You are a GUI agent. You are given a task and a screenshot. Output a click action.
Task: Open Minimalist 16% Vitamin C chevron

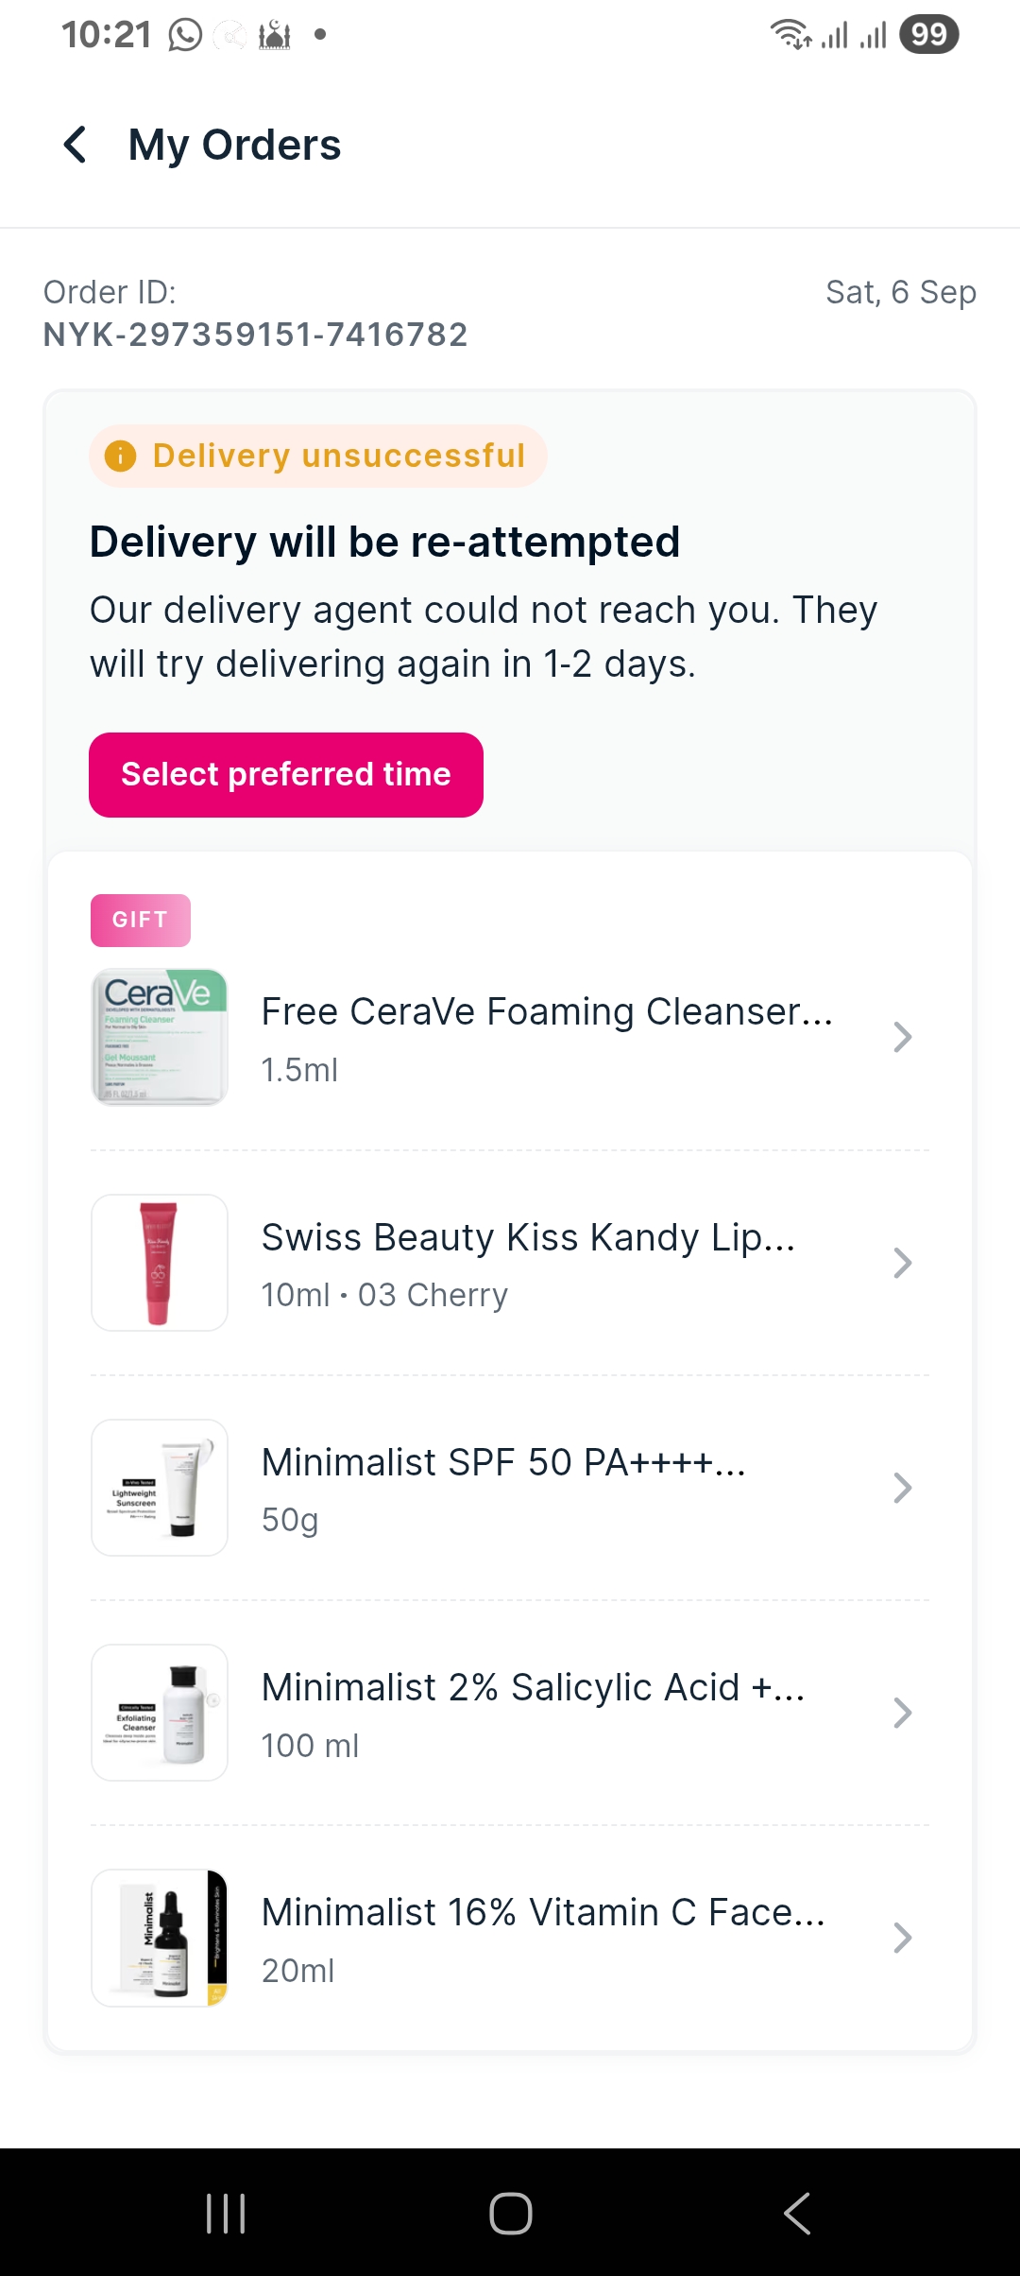[902, 1938]
